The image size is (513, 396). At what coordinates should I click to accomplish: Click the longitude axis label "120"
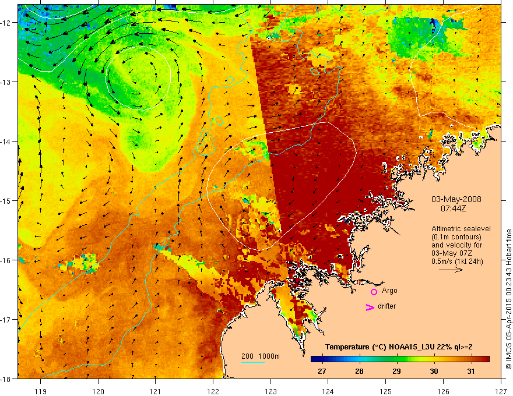98,391
